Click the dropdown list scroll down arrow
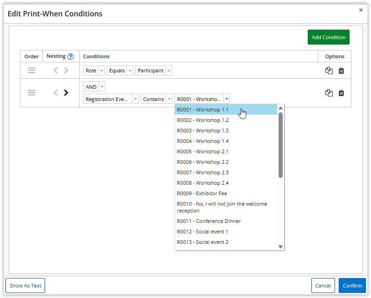Screen dimensions: 371x298 click(280, 247)
